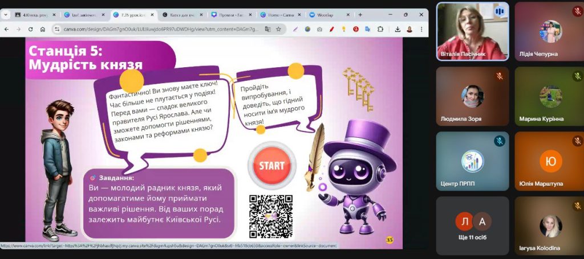Image resolution: width=584 pixels, height=259 pixels.
Task: Open the browser extensions puzzle icon
Action: 381,28
